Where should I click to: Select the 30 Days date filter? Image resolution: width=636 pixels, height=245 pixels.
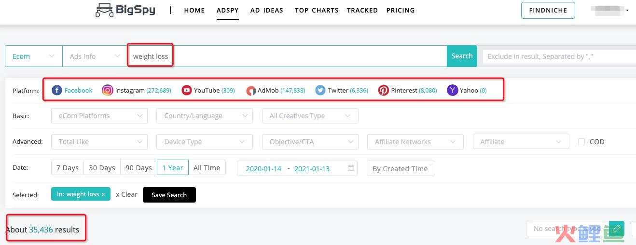[102, 168]
